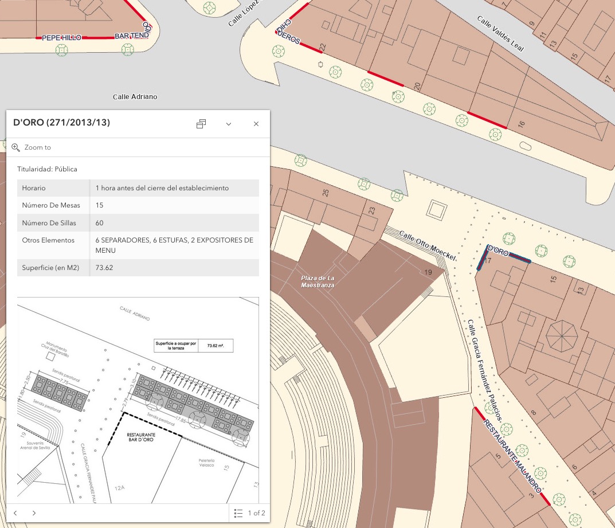Open the feature list icon

(x=238, y=513)
